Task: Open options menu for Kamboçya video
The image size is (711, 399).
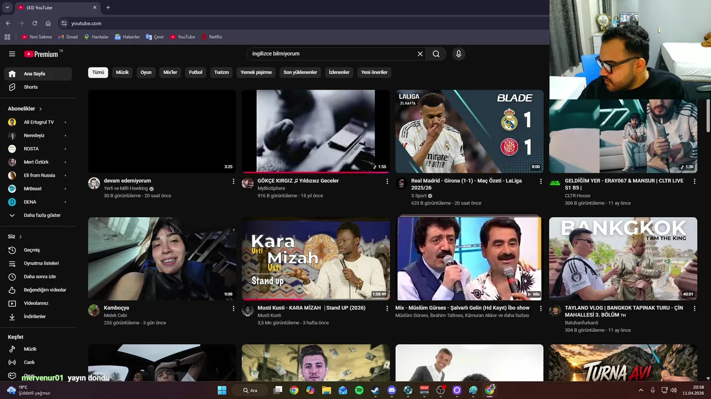Action: pos(233,308)
